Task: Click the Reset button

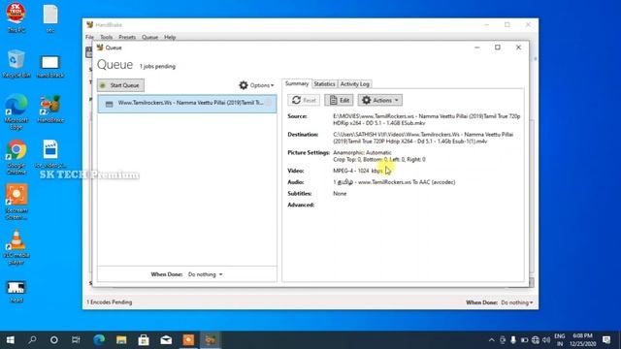Action: (304, 100)
